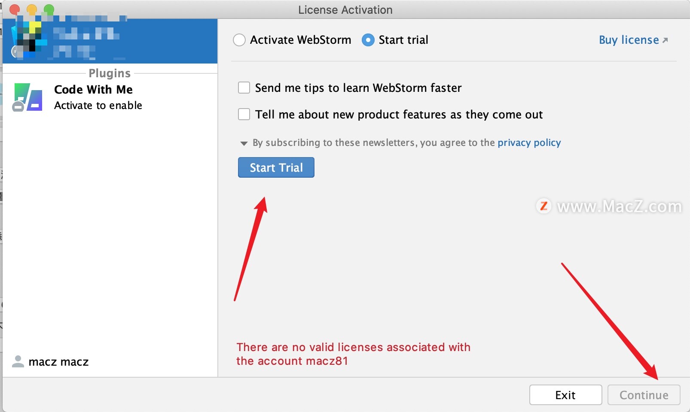Select the Code With Me plugin entry
This screenshot has width=690, height=412.
tap(98, 97)
